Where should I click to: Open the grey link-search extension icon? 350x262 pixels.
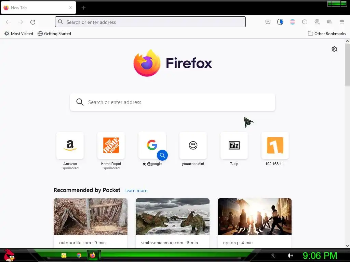pyautogui.click(x=317, y=22)
